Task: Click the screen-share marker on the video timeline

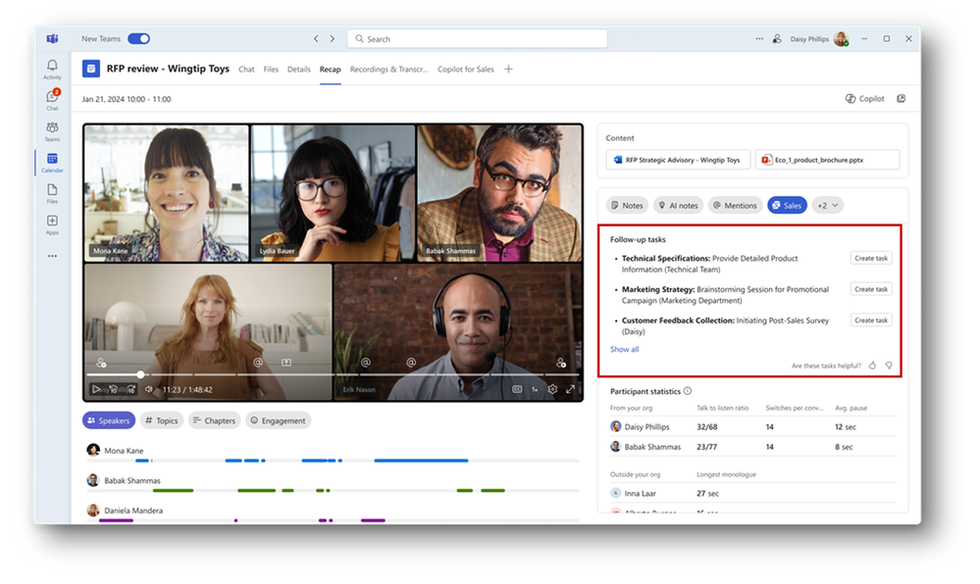Action: pyautogui.click(x=286, y=363)
